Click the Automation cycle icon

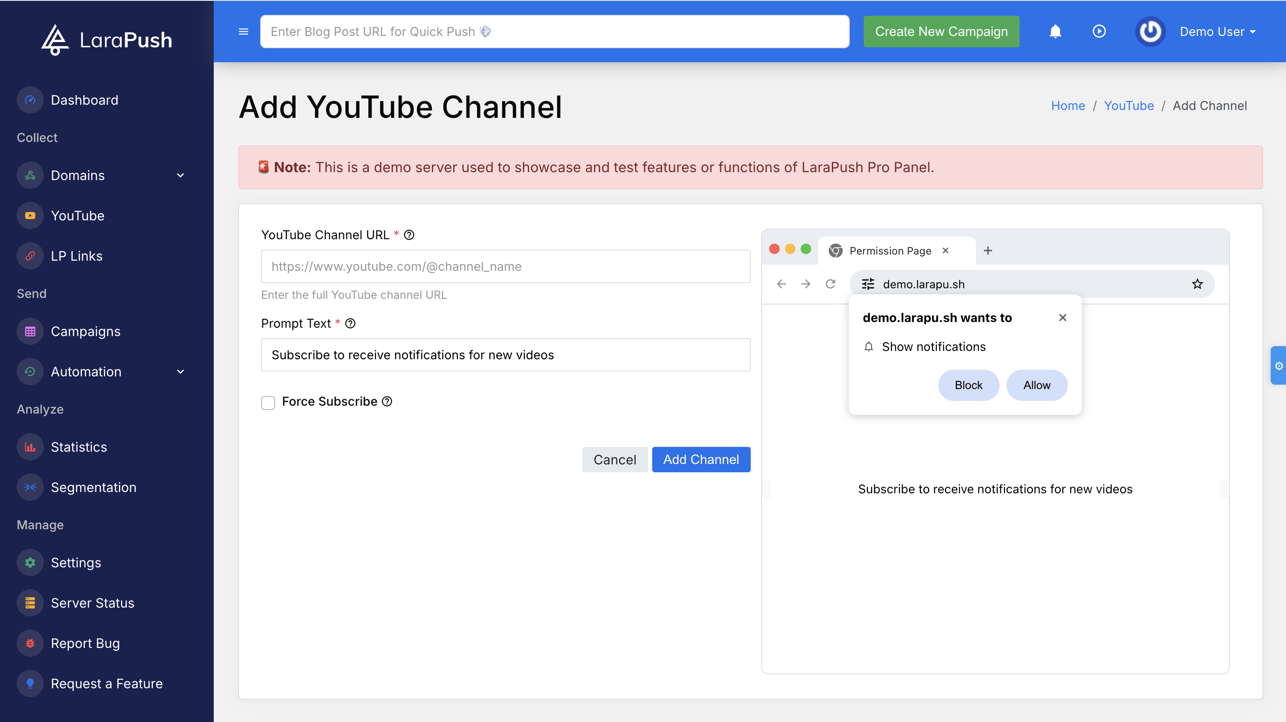pos(30,372)
